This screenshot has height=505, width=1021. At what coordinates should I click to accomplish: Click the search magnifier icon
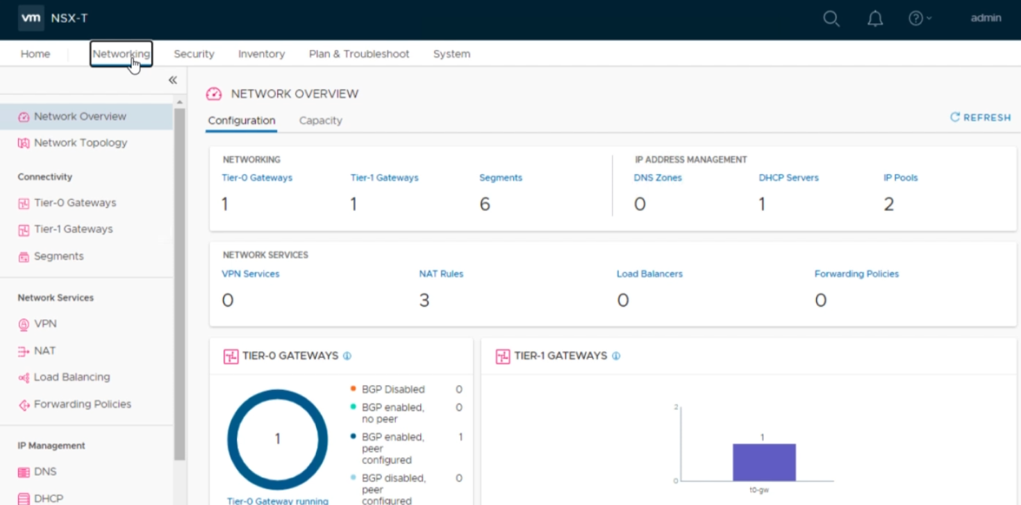(831, 19)
